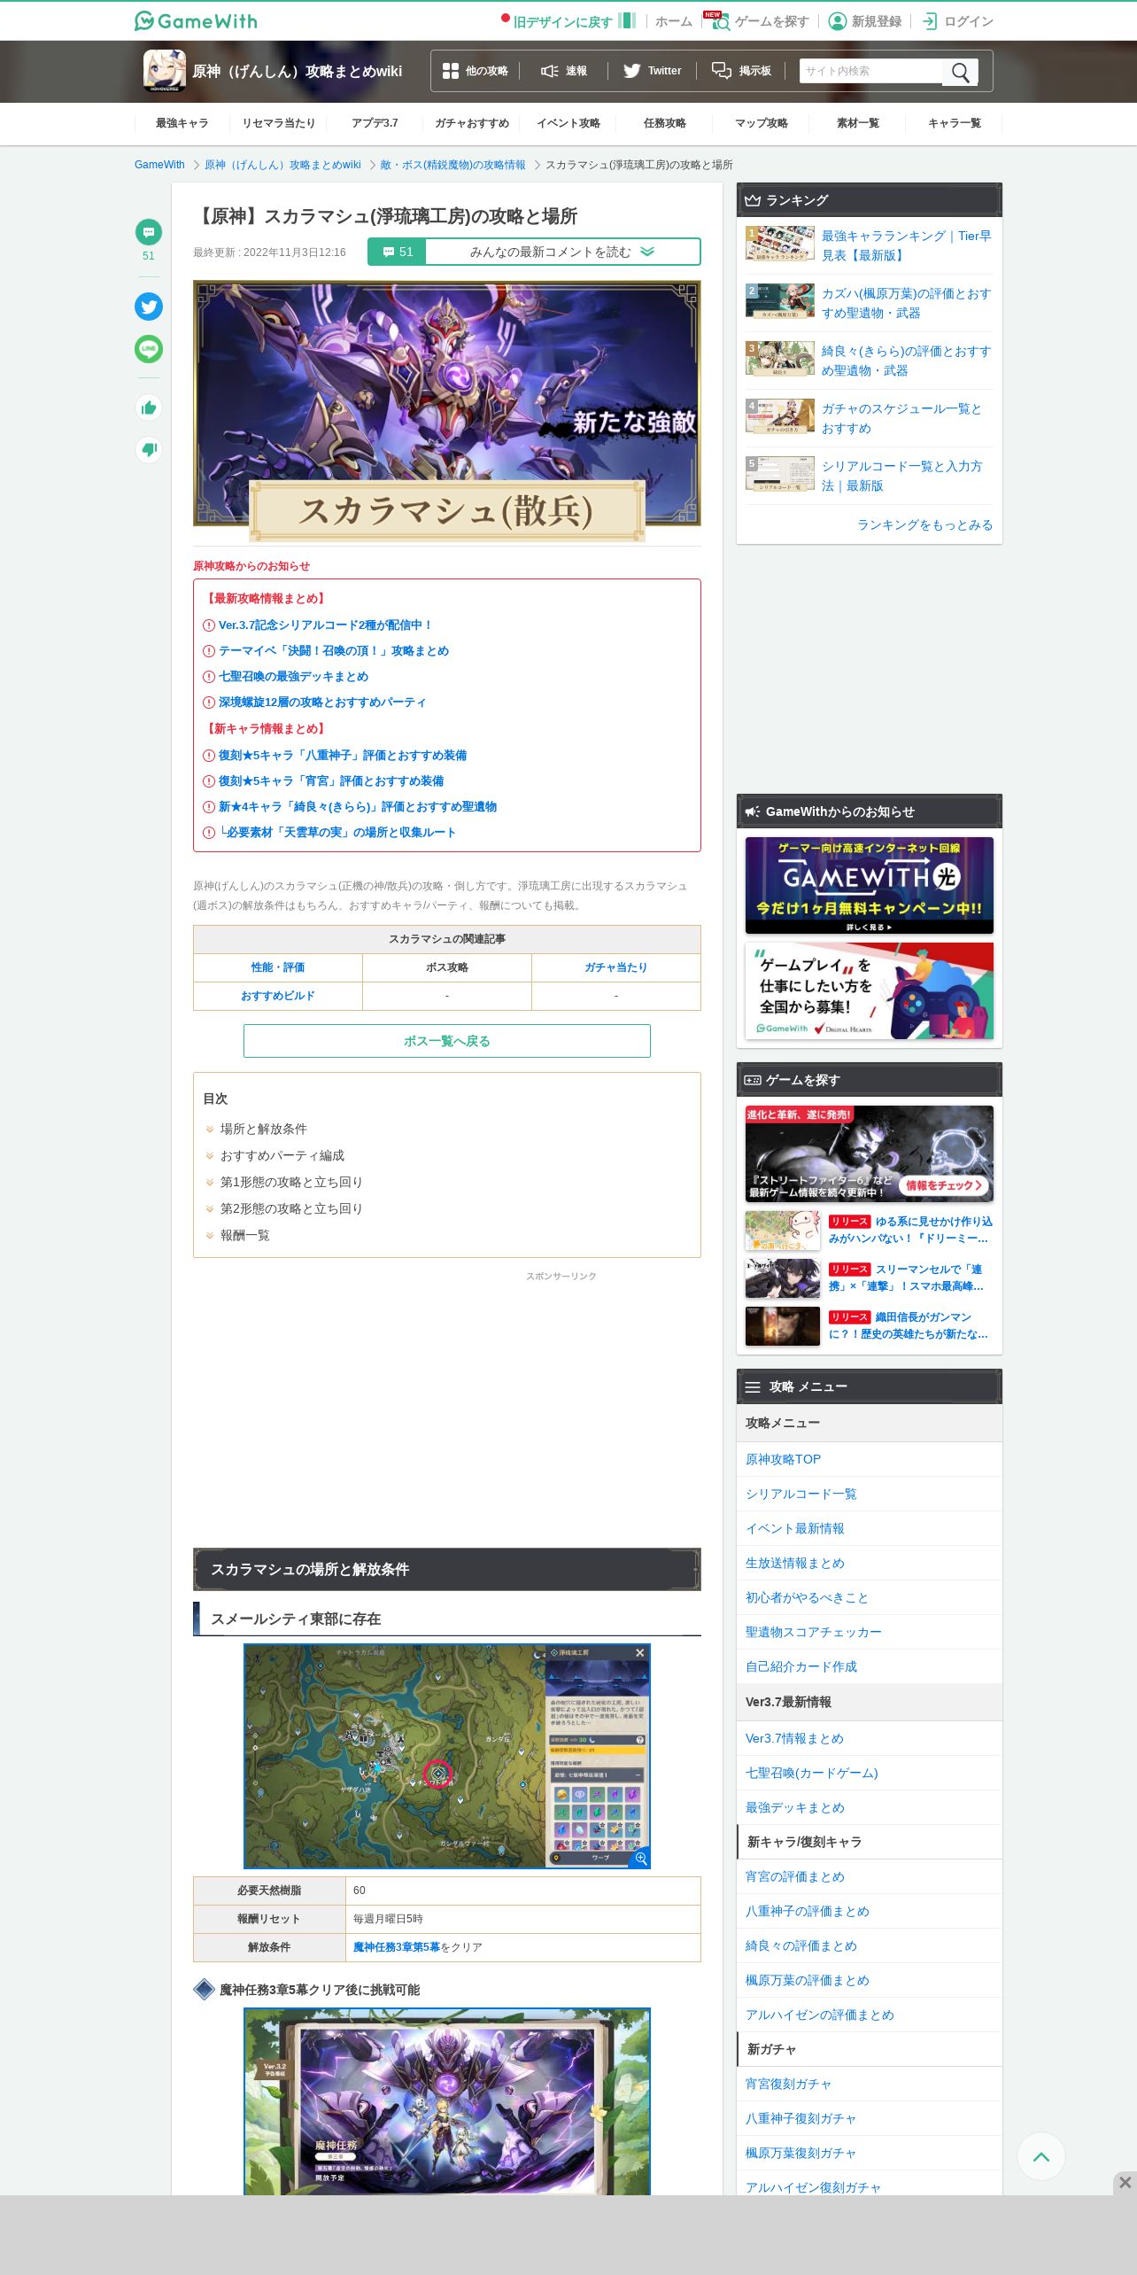Select アプデ3.7 navigation tab
The height and width of the screenshot is (2275, 1137).
click(x=375, y=123)
